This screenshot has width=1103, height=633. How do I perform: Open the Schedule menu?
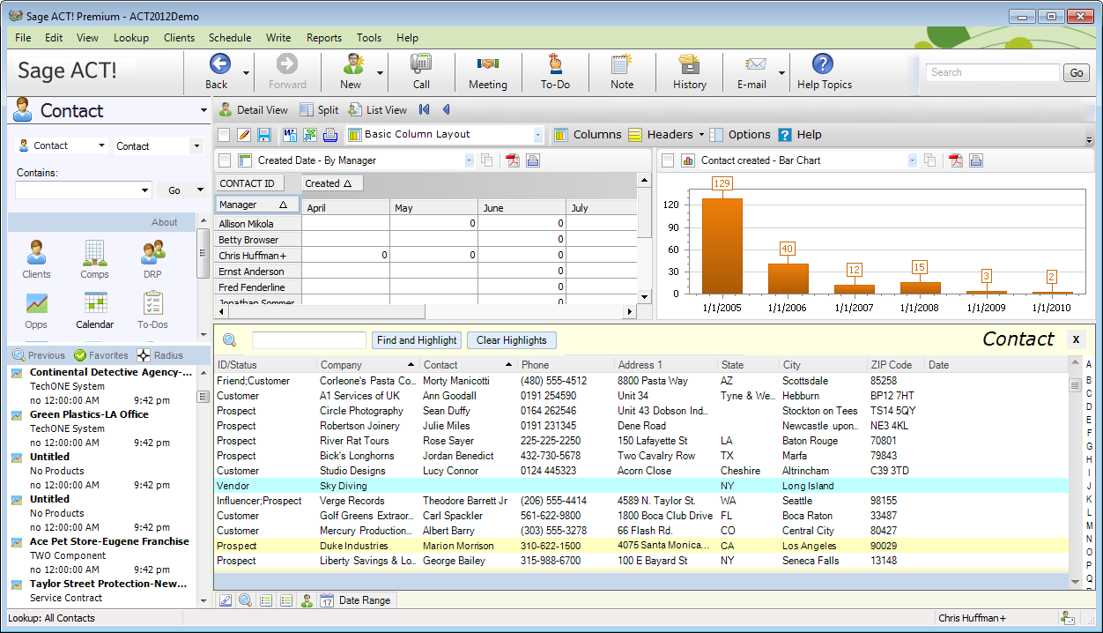tap(230, 38)
